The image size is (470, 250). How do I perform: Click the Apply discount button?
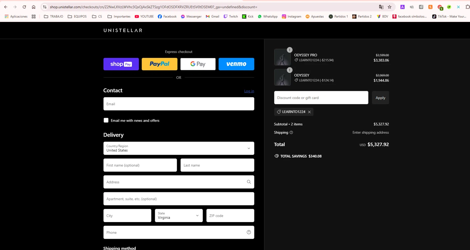point(380,98)
